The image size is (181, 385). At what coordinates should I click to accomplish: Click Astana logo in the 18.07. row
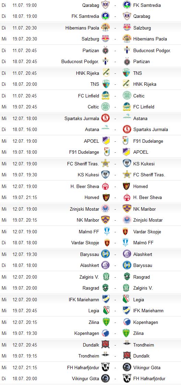click(x=106, y=129)
